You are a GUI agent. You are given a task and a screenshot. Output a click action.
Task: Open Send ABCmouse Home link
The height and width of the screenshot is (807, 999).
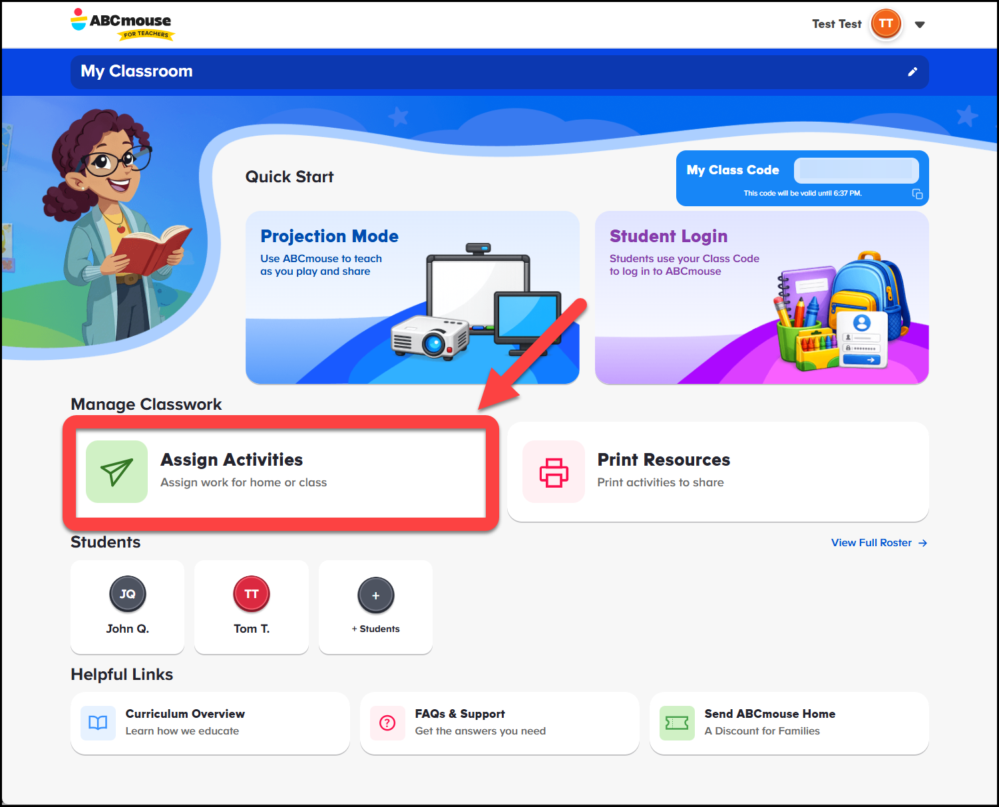pyautogui.click(x=770, y=714)
